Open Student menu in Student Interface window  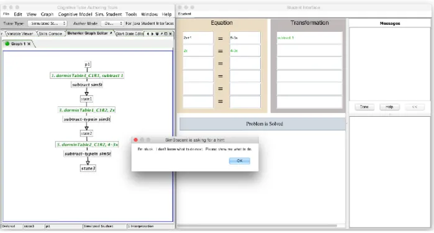click(x=184, y=14)
